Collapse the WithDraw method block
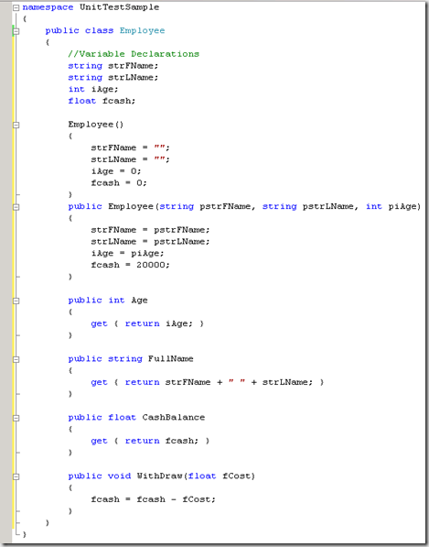Image resolution: width=429 pixels, height=547 pixels. point(16,476)
